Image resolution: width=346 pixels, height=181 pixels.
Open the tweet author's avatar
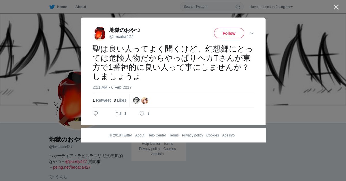coord(99,33)
